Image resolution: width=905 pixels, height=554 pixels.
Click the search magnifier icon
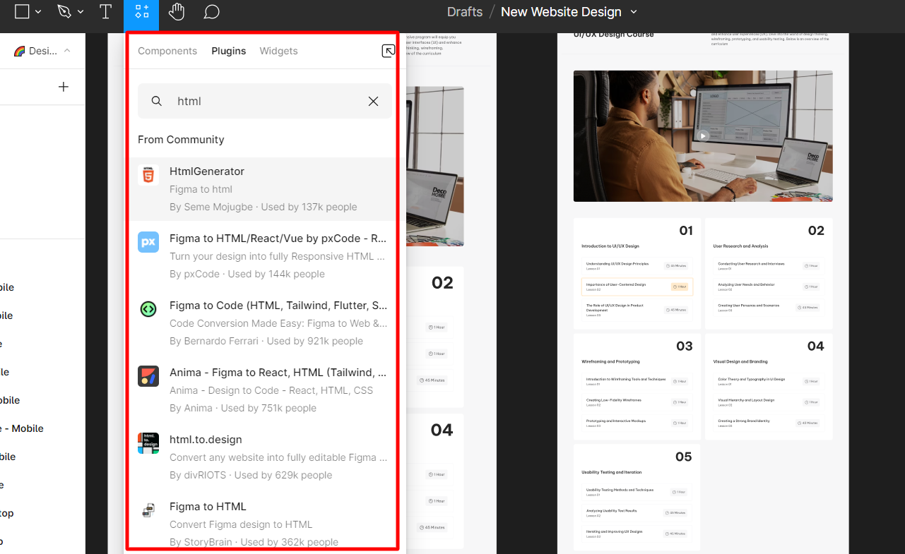tap(157, 101)
